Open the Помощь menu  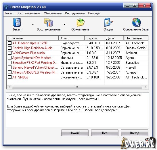pyautogui.click(x=94, y=13)
